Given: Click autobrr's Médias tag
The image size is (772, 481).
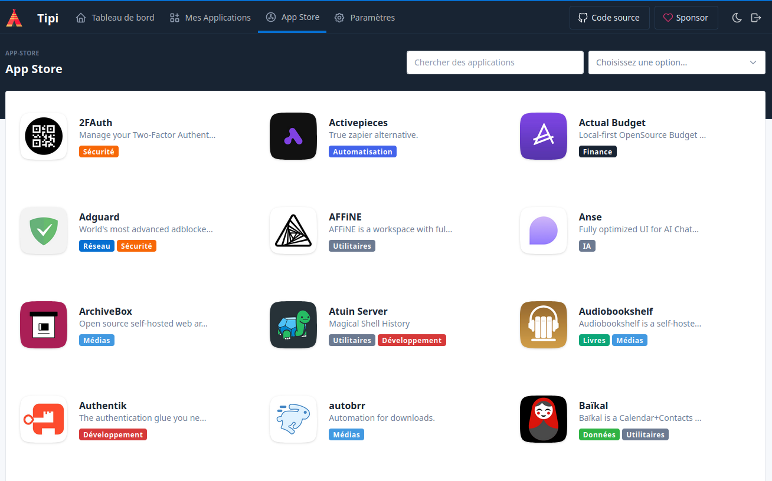Looking at the screenshot, I should point(346,434).
